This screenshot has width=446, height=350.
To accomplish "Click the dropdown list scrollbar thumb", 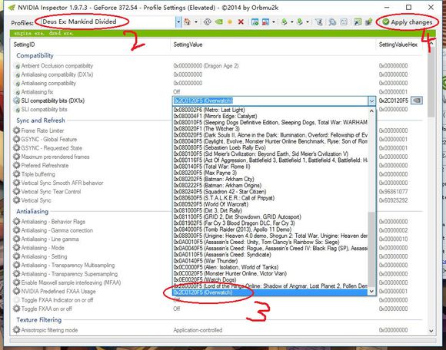I will 371,249.
